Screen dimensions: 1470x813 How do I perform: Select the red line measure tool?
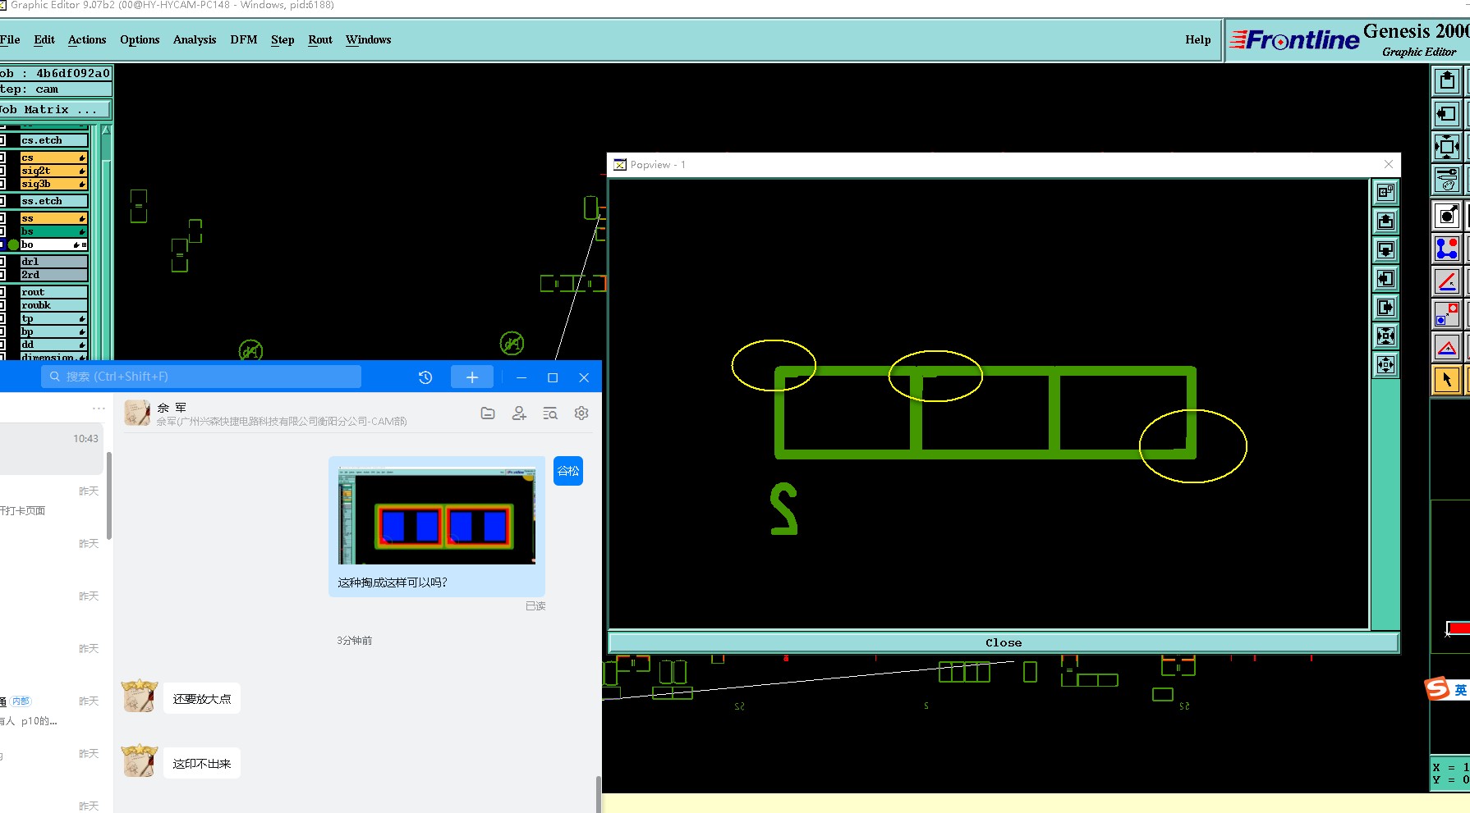pos(1447,281)
